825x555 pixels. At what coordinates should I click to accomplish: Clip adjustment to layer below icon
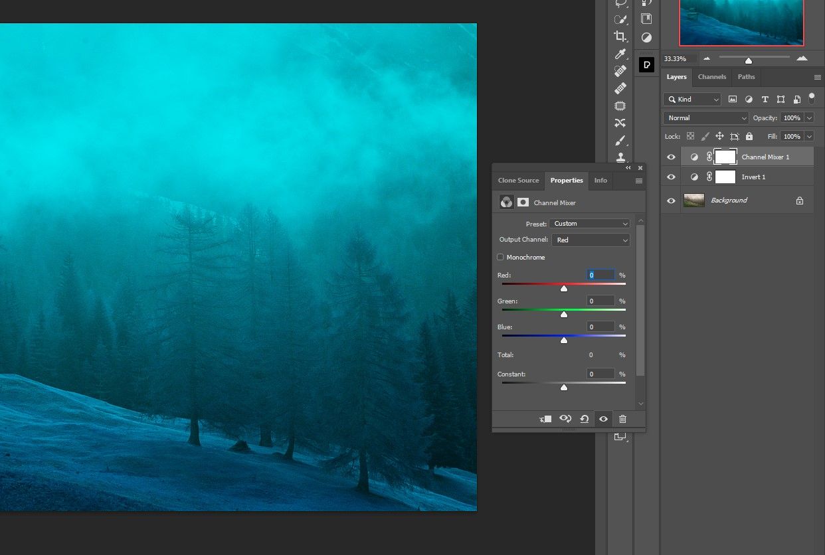(x=546, y=419)
